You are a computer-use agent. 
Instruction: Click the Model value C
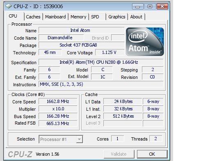coord(102,69)
